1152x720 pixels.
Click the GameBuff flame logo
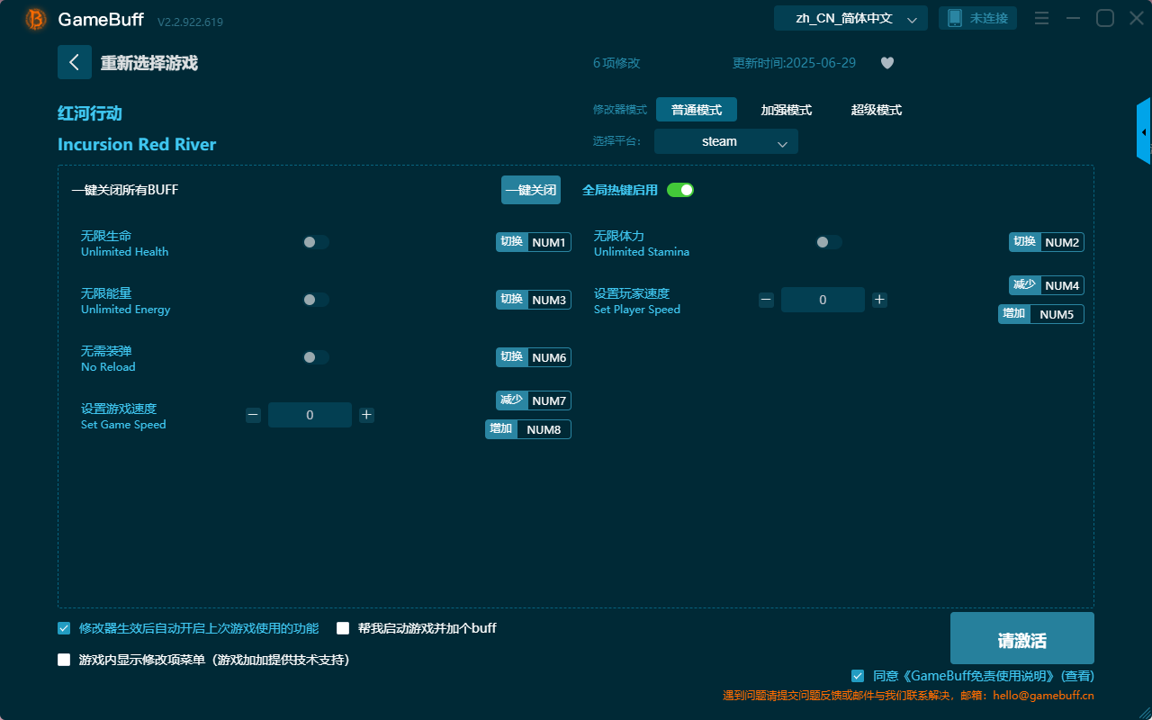pos(34,18)
